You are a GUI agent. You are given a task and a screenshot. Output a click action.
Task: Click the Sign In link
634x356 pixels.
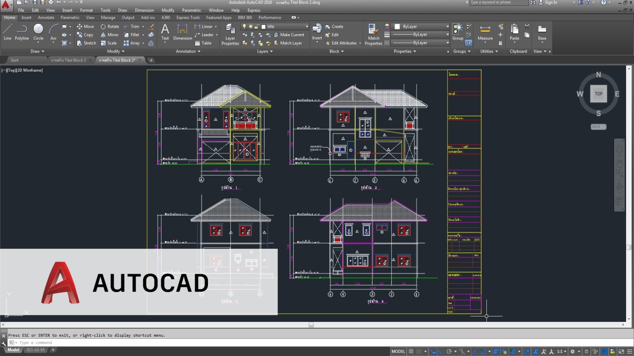(x=551, y=2)
